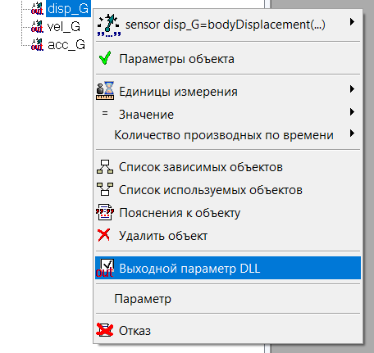
Task: Expand the Значение submenu arrow
Action: click(x=352, y=111)
